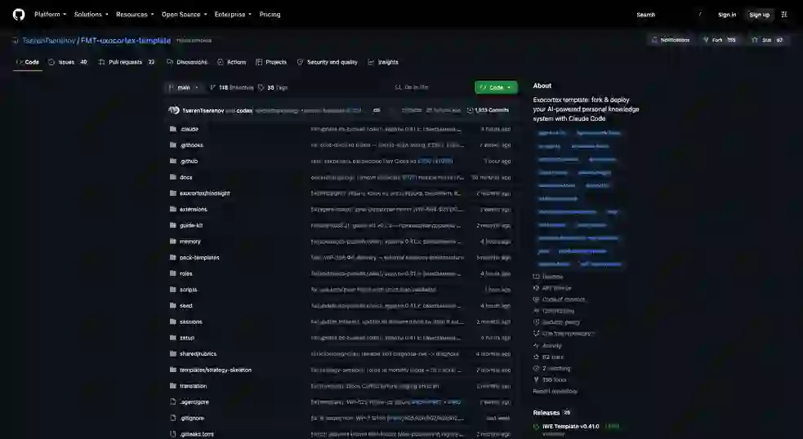Click the codex co-author name
The width and height of the screenshot is (803, 439).
(x=244, y=110)
